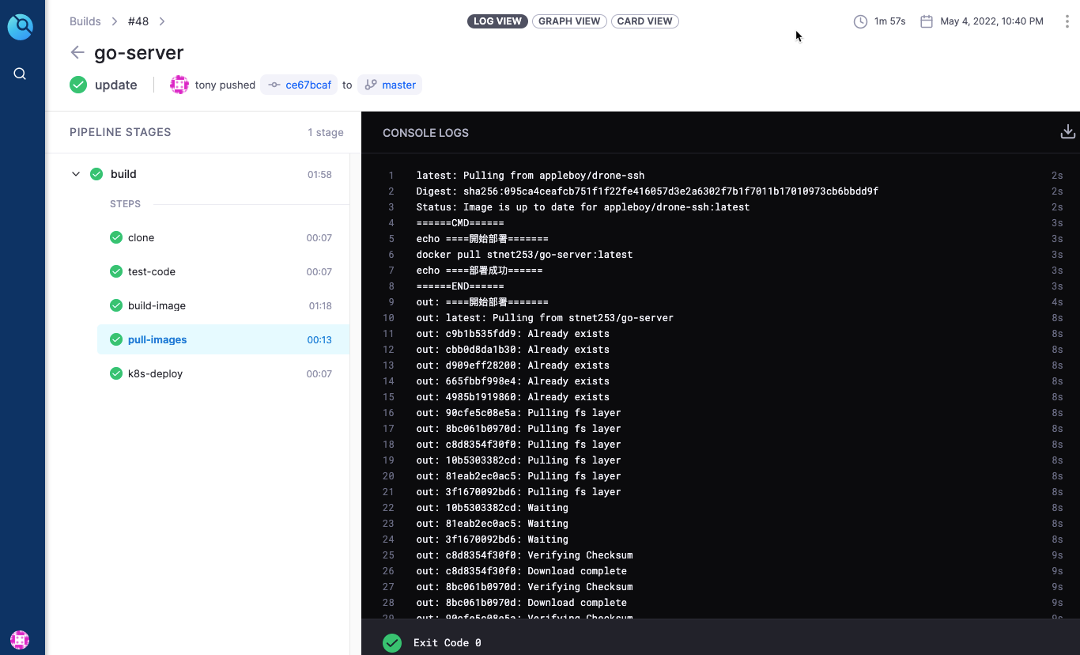Screen dimensions: 1080x655
Task: Click the green check icon of clone step
Action: click(x=116, y=237)
